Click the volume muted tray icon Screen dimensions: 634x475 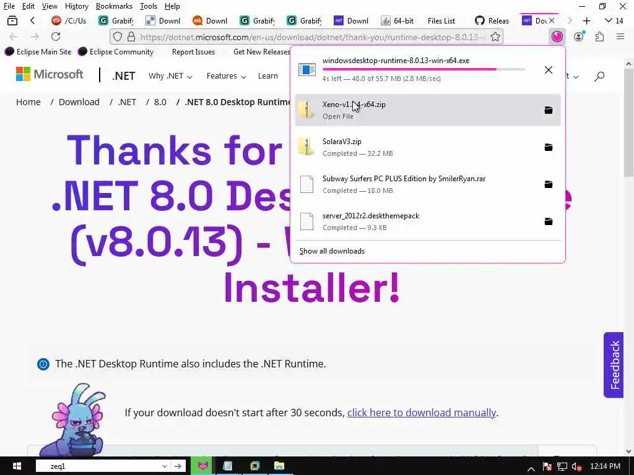(577, 466)
